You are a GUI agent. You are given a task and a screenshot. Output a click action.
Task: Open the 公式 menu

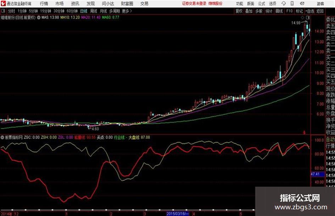pyautogui.click(x=261, y=4)
